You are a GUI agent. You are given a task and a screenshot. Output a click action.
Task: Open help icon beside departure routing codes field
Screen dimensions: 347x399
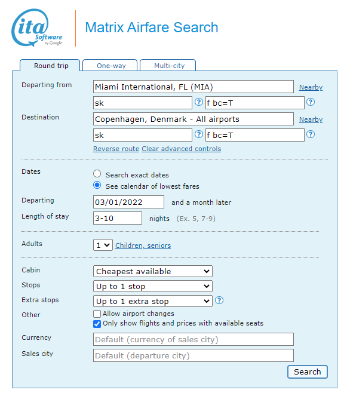click(199, 102)
